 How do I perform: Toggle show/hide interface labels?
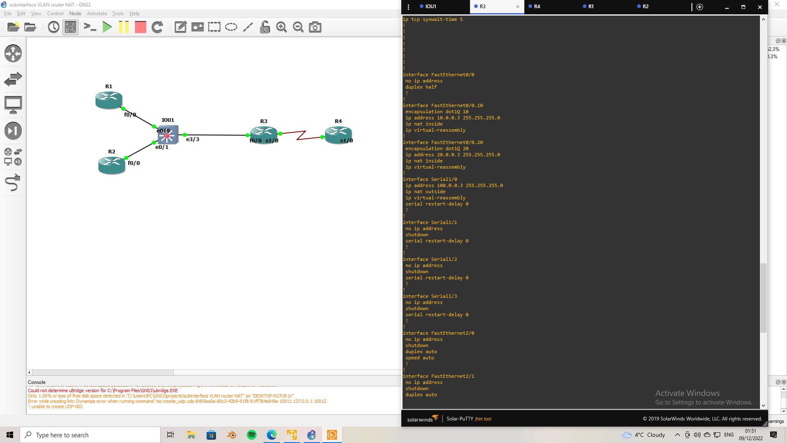[70, 27]
